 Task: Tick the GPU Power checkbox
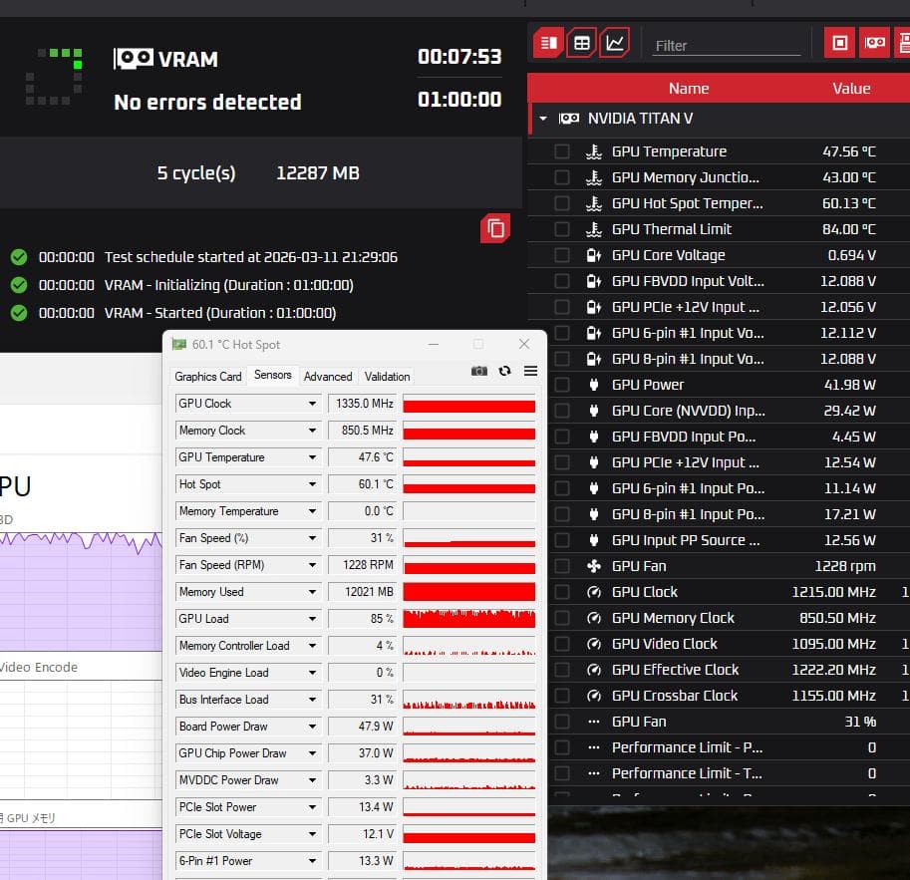[561, 385]
